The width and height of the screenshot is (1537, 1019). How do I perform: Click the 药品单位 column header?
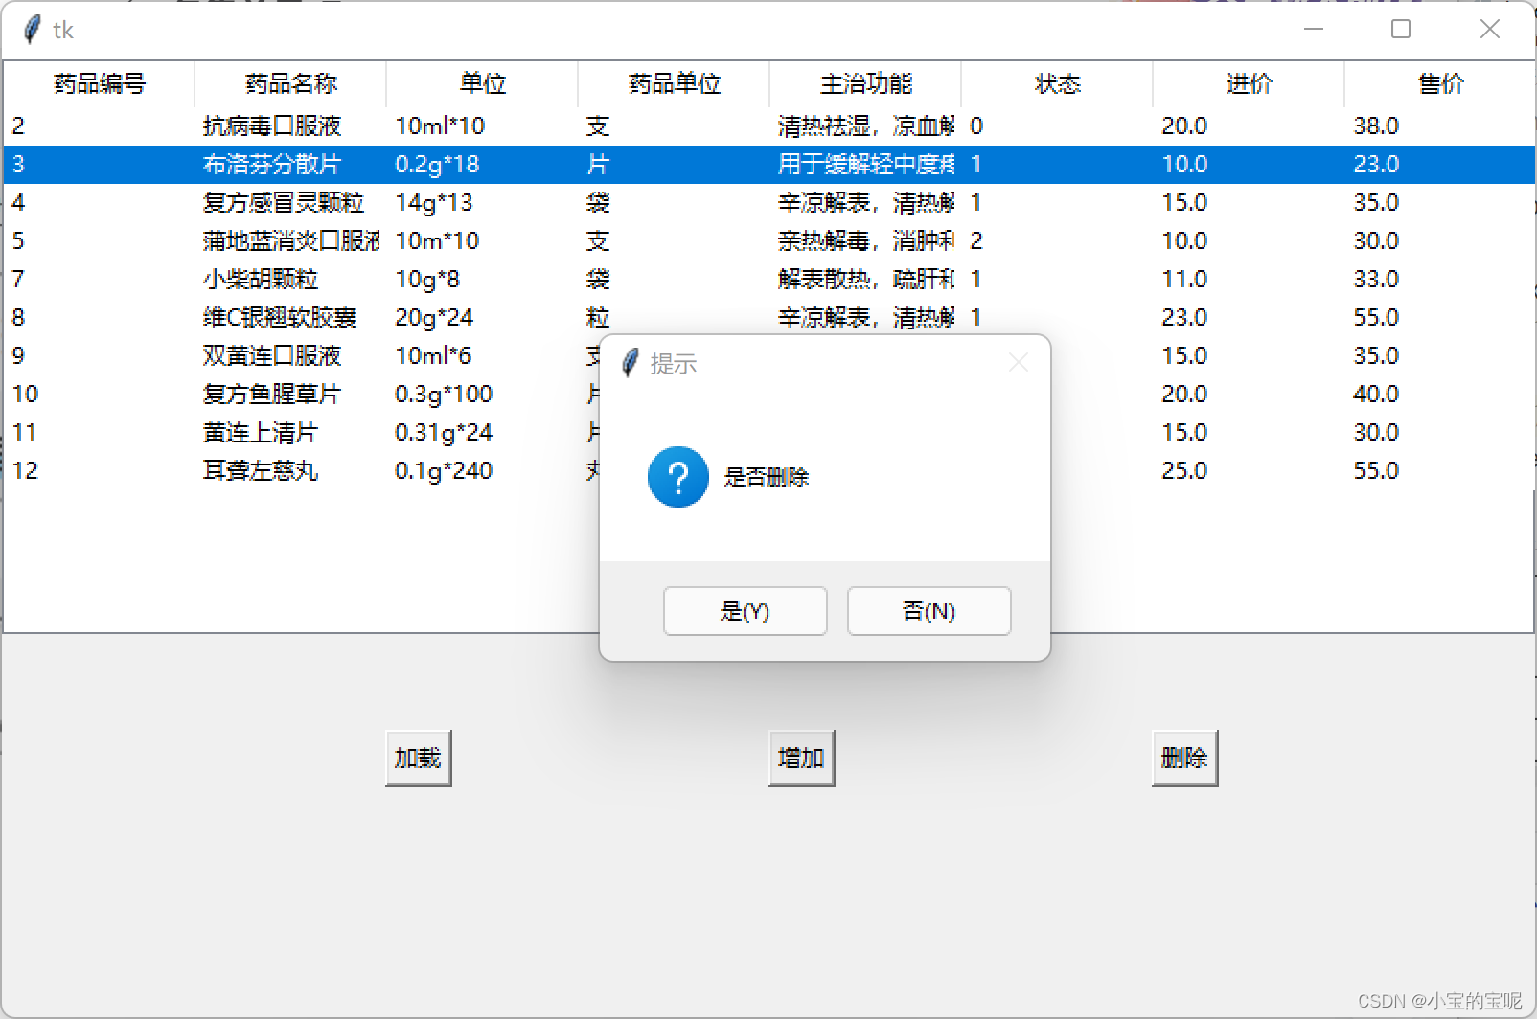(x=675, y=84)
